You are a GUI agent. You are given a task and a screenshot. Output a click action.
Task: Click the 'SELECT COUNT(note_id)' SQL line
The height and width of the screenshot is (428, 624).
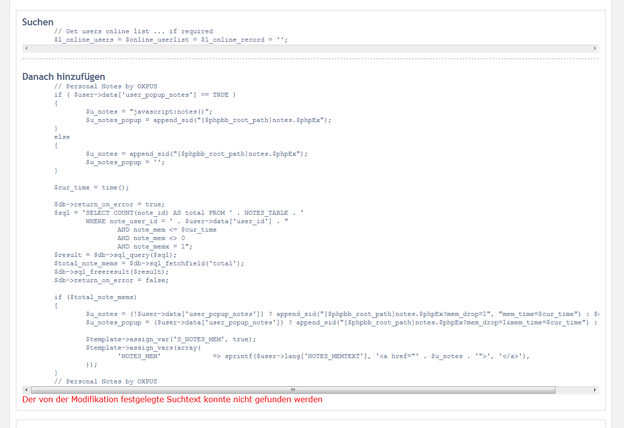tap(179, 213)
